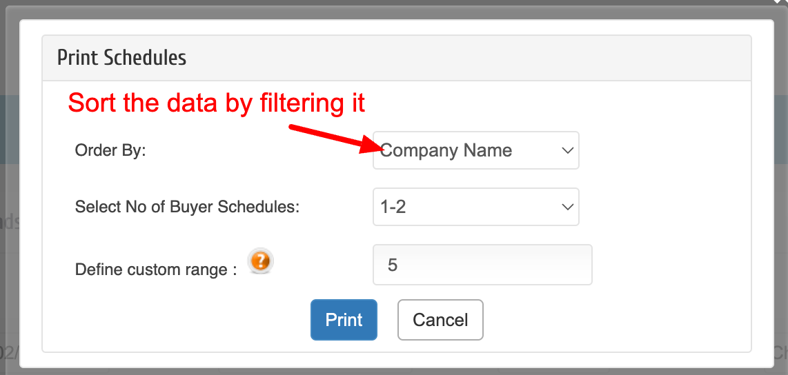The width and height of the screenshot is (788, 375).
Task: Click the Select No of Buyer Schedules label
Action: 187,207
